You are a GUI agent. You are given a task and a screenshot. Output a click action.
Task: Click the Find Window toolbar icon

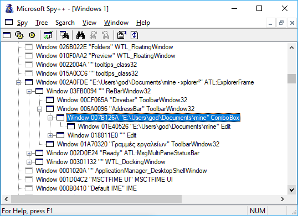coord(64,35)
